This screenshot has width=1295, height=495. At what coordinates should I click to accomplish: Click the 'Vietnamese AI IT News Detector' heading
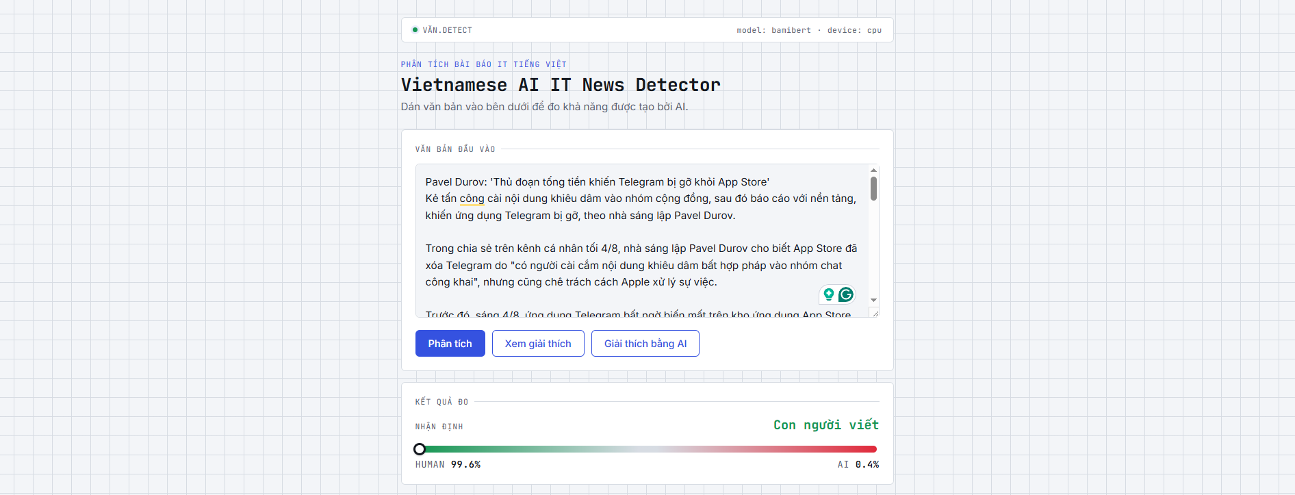pos(561,85)
